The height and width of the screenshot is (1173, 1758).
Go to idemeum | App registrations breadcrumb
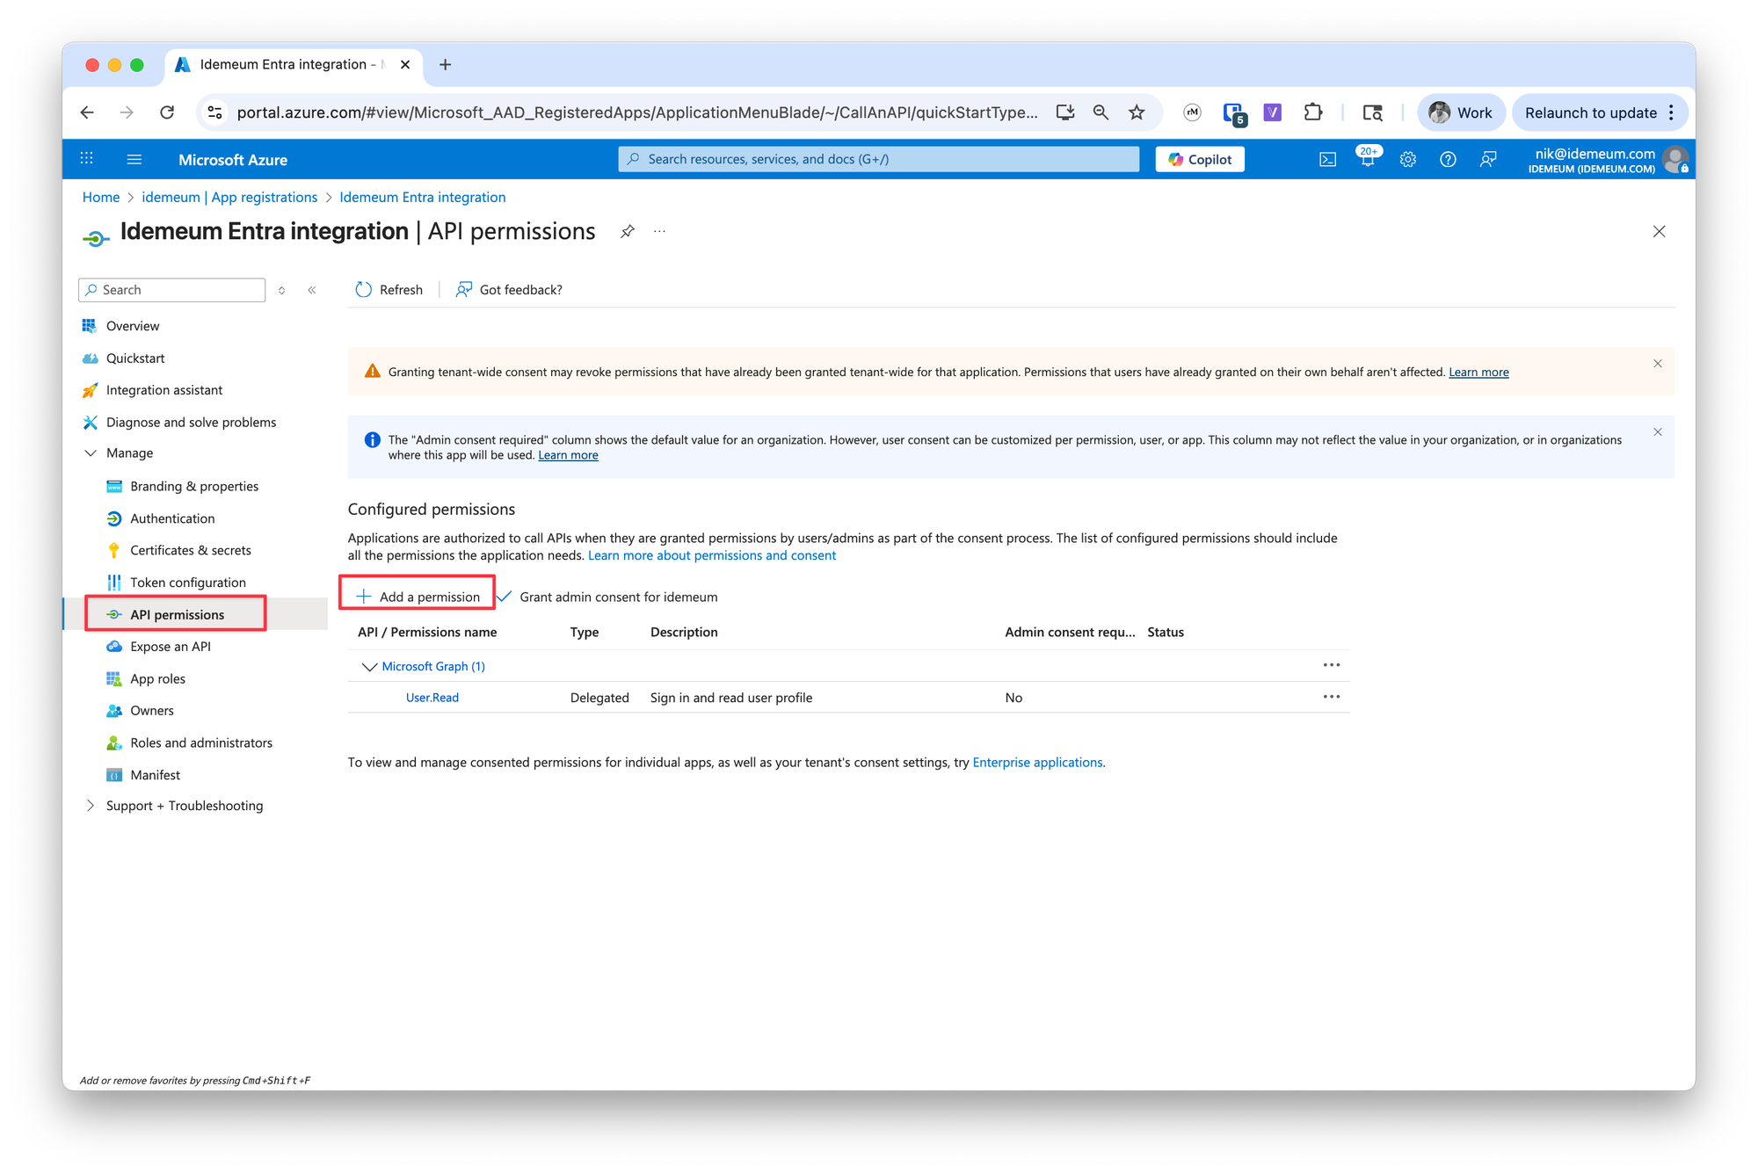coord(229,198)
